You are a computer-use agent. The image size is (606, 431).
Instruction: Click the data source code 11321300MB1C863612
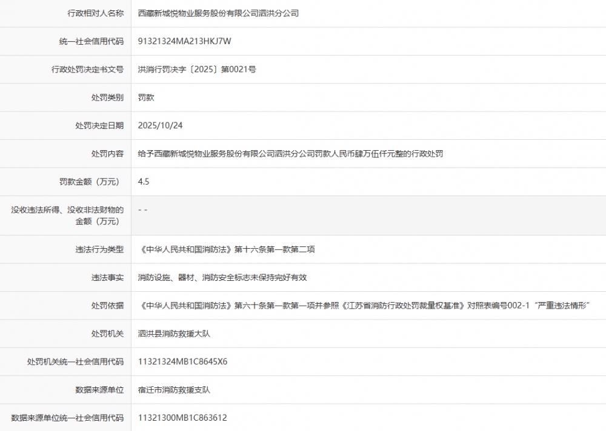pyautogui.click(x=182, y=418)
